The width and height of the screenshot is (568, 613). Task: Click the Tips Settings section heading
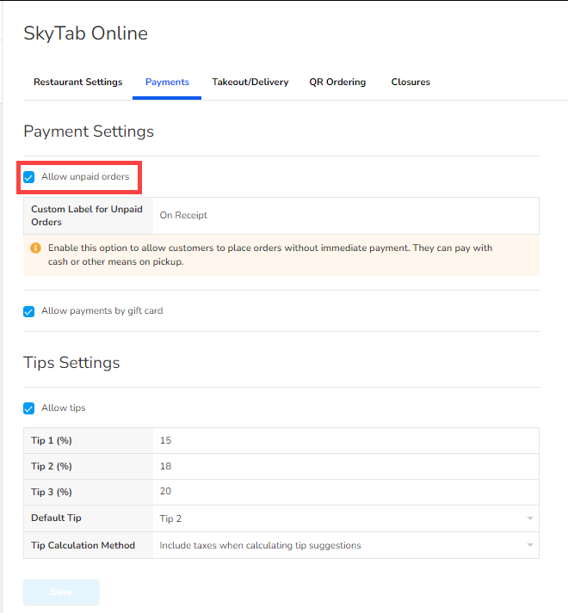click(x=71, y=363)
